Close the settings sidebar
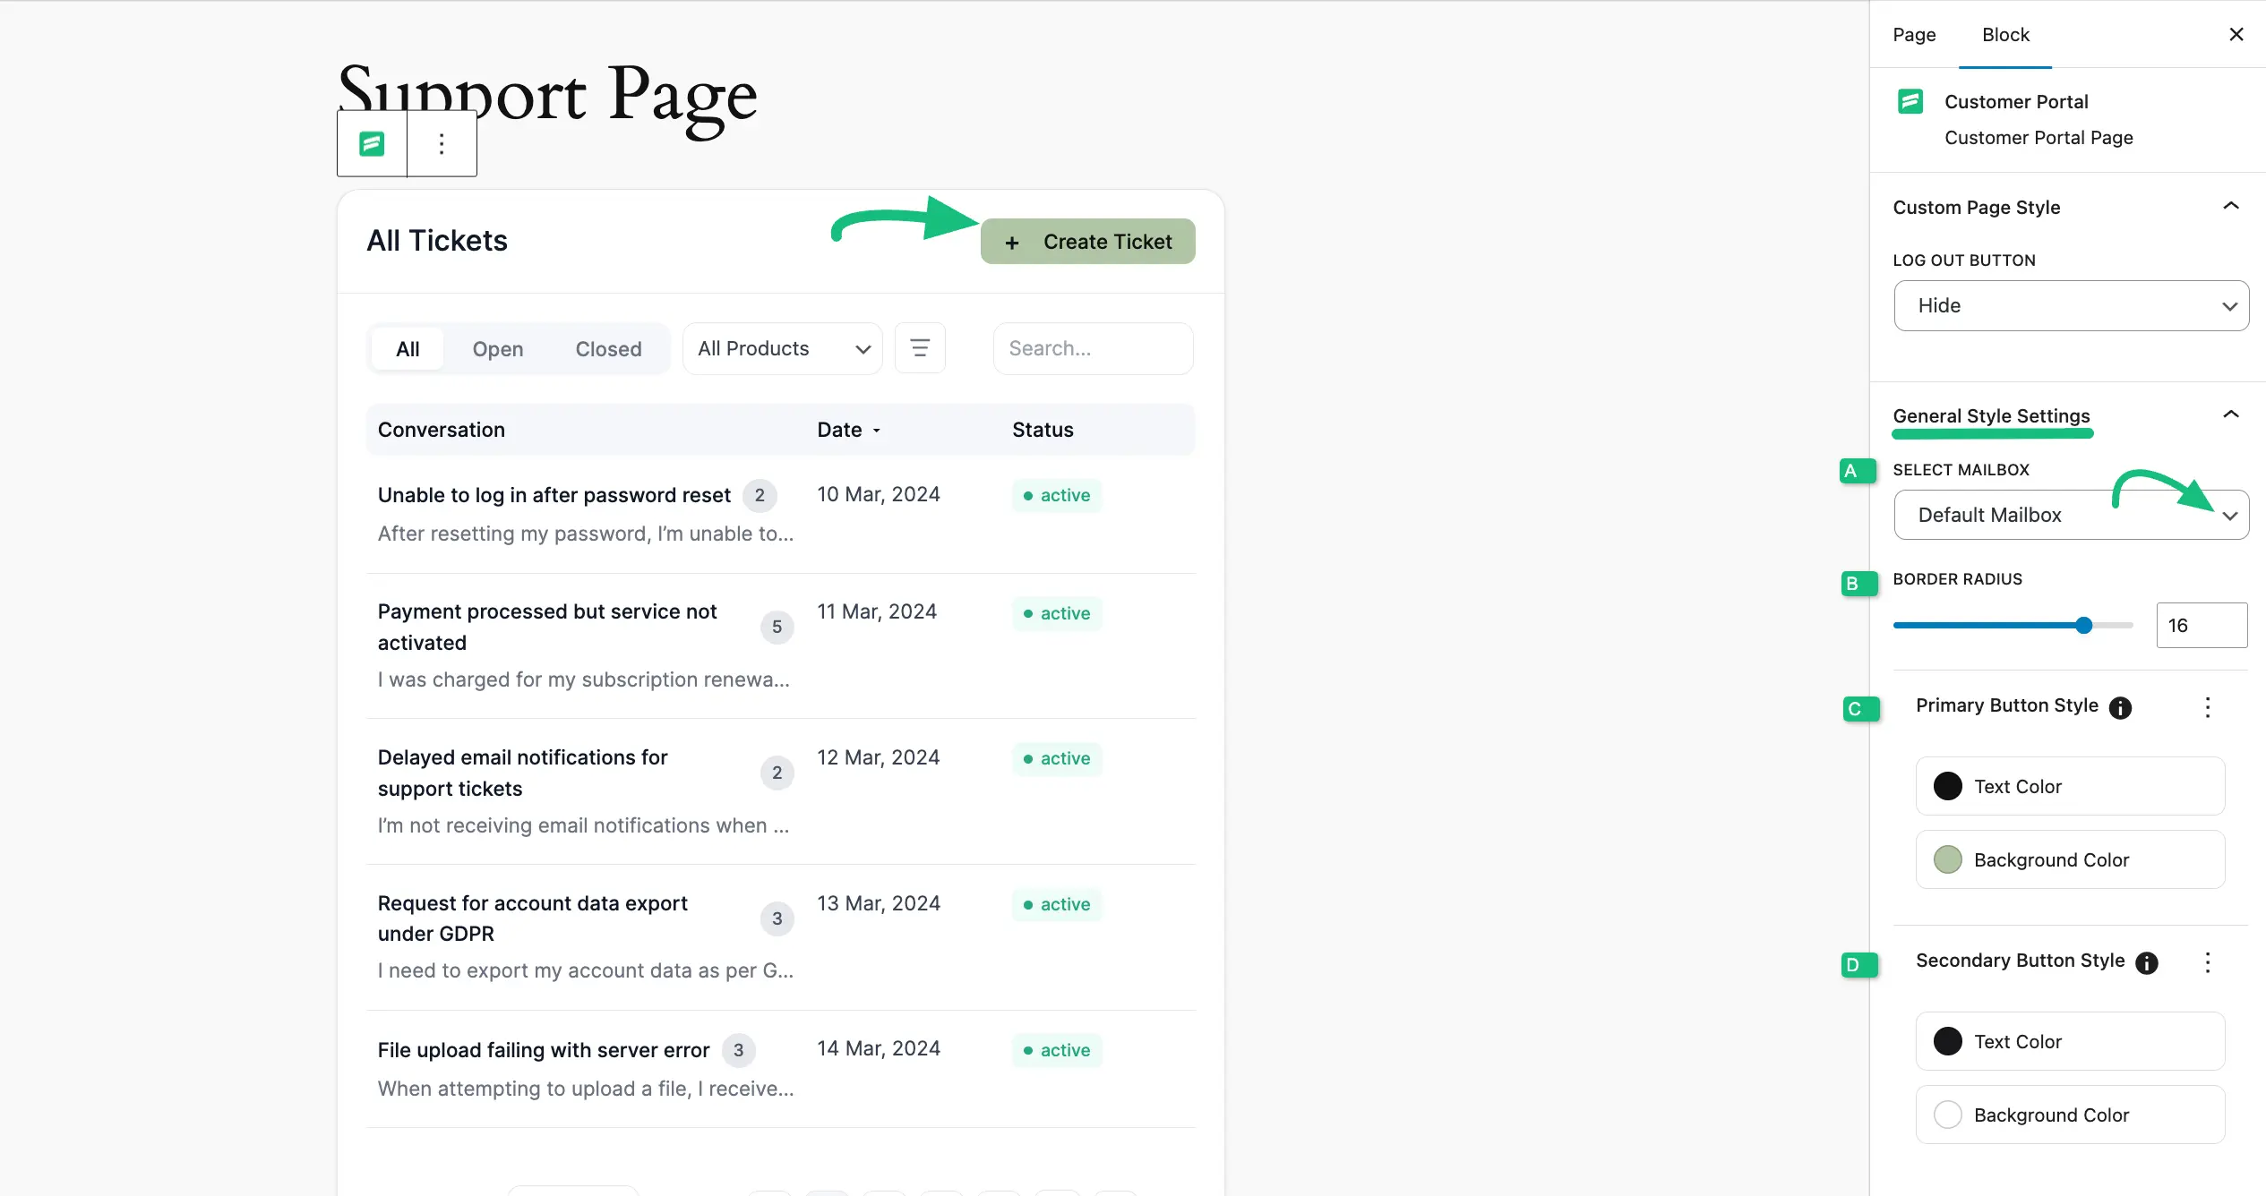 2236,35
